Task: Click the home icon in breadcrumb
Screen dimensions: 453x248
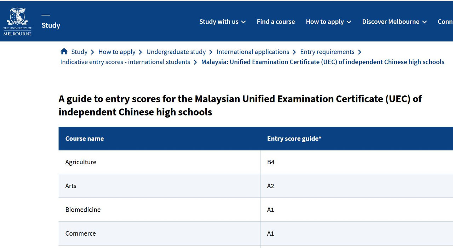Action: pyautogui.click(x=64, y=52)
